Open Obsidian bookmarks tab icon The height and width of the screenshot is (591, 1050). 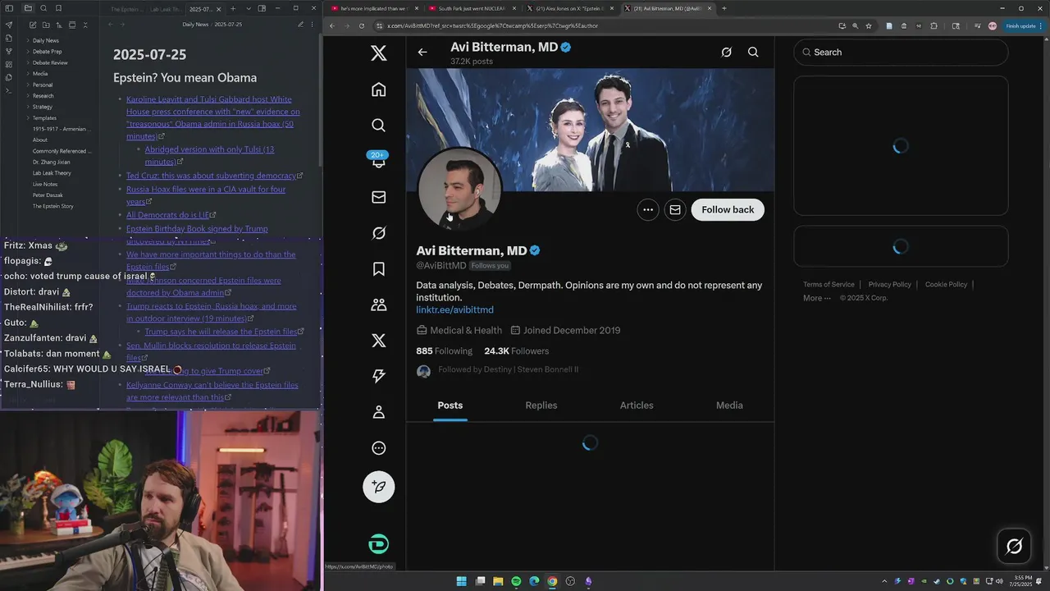coord(59,8)
